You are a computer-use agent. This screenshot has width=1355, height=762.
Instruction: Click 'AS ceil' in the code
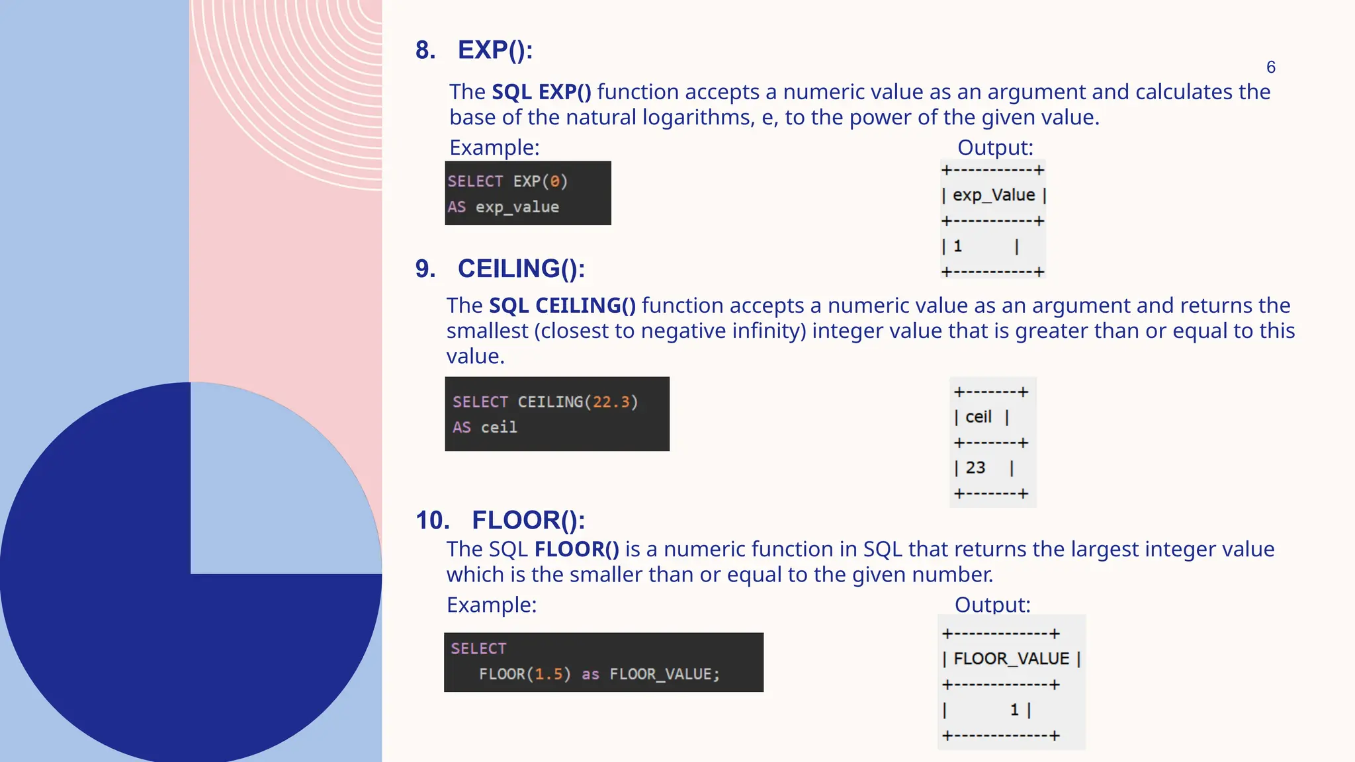(x=485, y=427)
